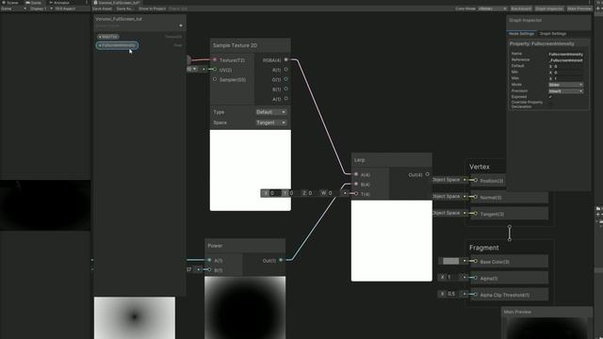The width and height of the screenshot is (603, 339).
Task: Click the Alpha Clip Threshold(1) port
Action: (476, 295)
